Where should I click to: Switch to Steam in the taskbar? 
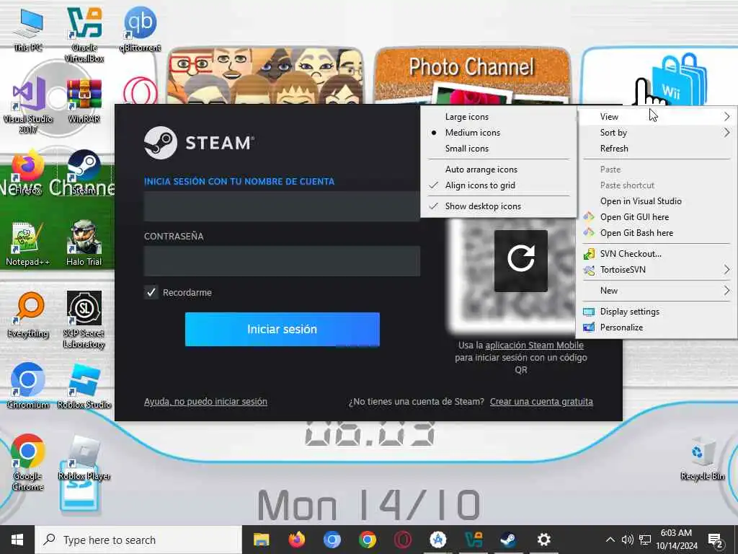[x=509, y=540]
